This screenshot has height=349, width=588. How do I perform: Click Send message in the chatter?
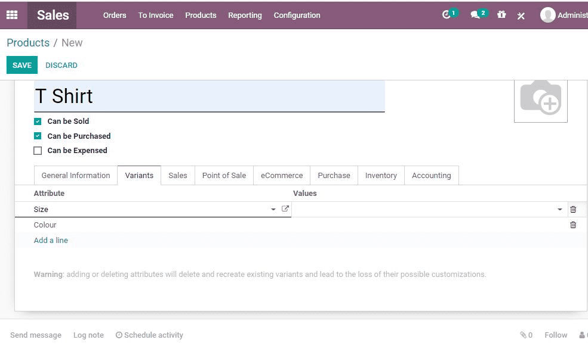pyautogui.click(x=36, y=335)
